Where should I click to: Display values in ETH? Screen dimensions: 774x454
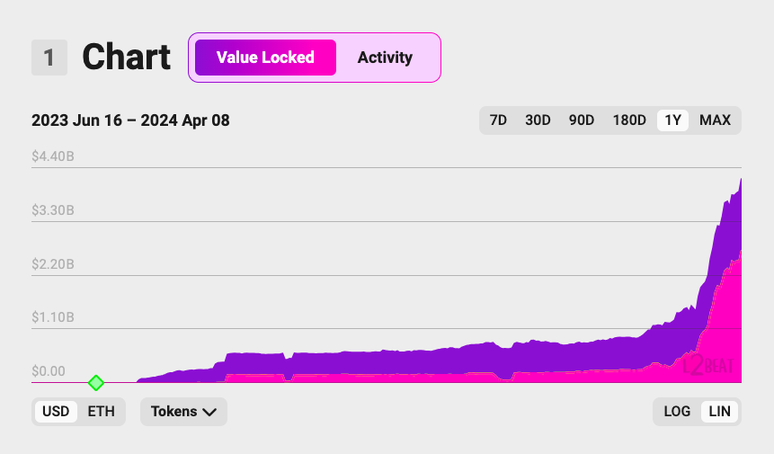pyautogui.click(x=101, y=412)
